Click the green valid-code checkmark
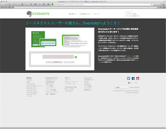The height and width of the screenshot is (129, 166). click(x=76, y=57)
